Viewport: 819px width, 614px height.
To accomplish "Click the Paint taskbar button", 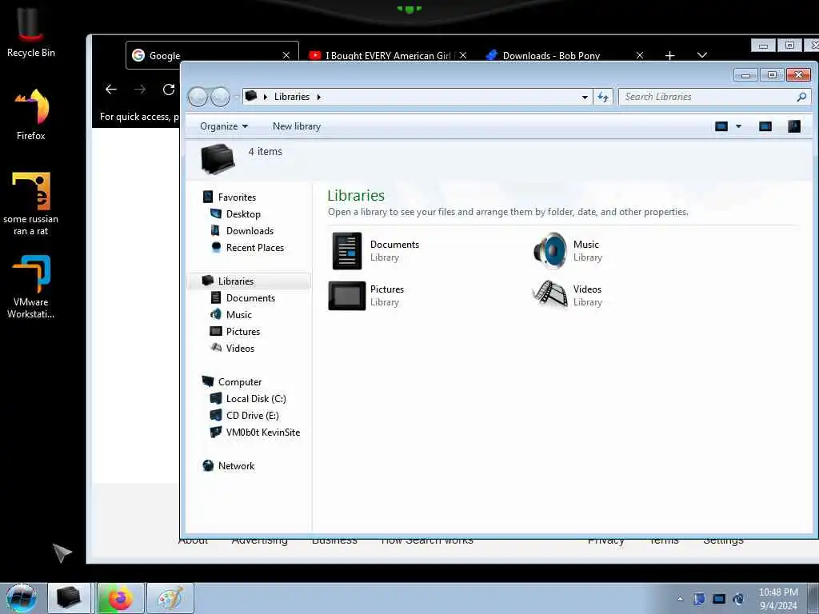I will 170,598.
